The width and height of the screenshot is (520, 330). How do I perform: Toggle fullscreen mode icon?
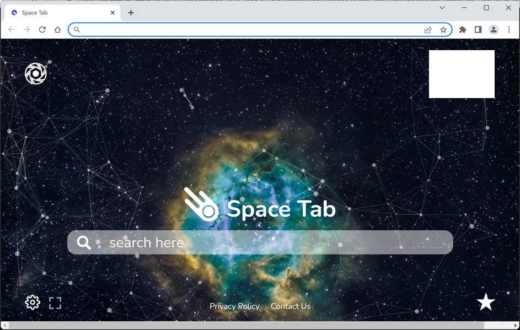pyautogui.click(x=55, y=303)
